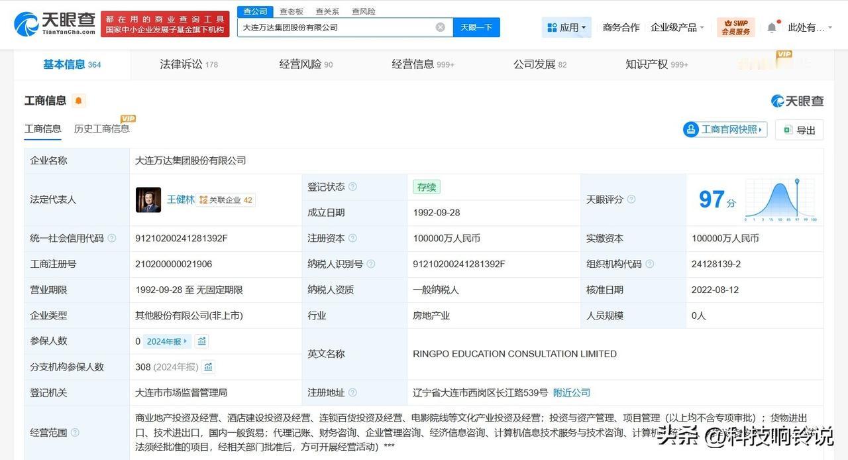
Task: Click the 工商官网快照 button
Action: point(725,129)
